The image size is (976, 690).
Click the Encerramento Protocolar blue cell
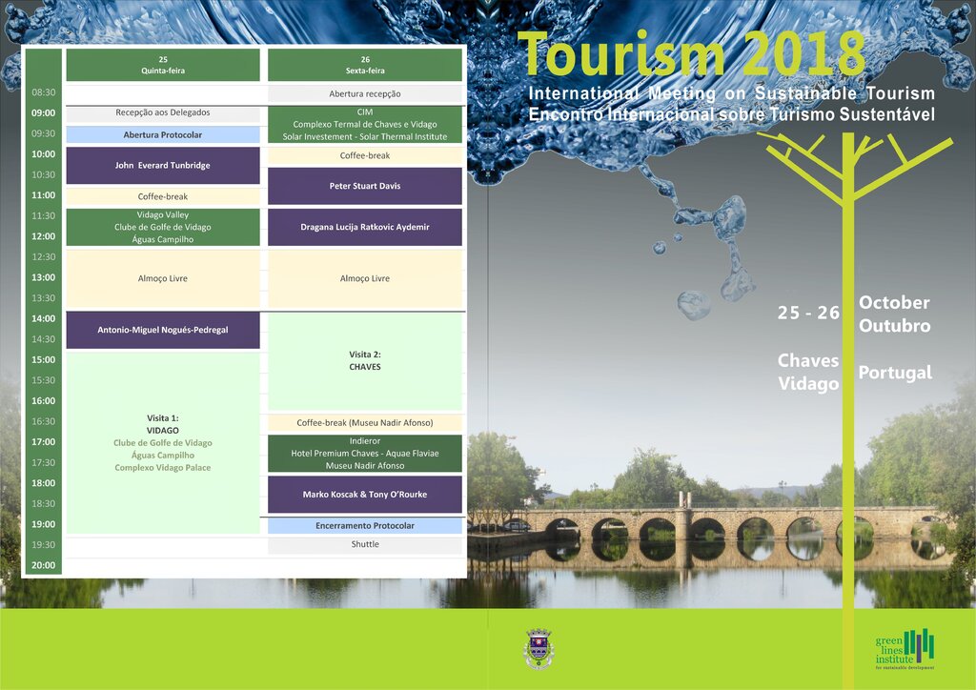(x=364, y=526)
